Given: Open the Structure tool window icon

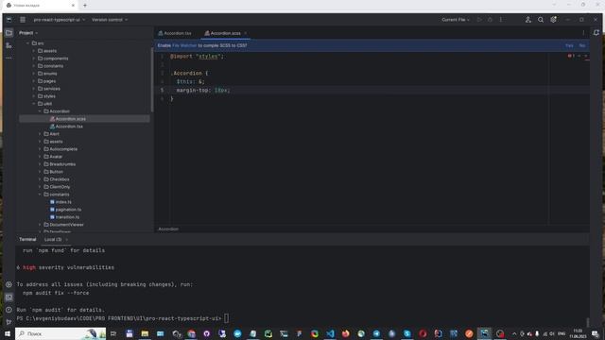Looking at the screenshot, I should pos(9,45).
